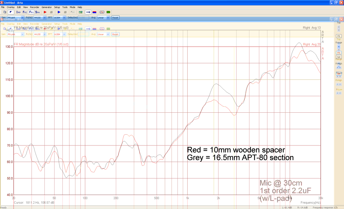The width and height of the screenshot is (344, 209).
Task: Open the Help menu
Action: point(80,7)
